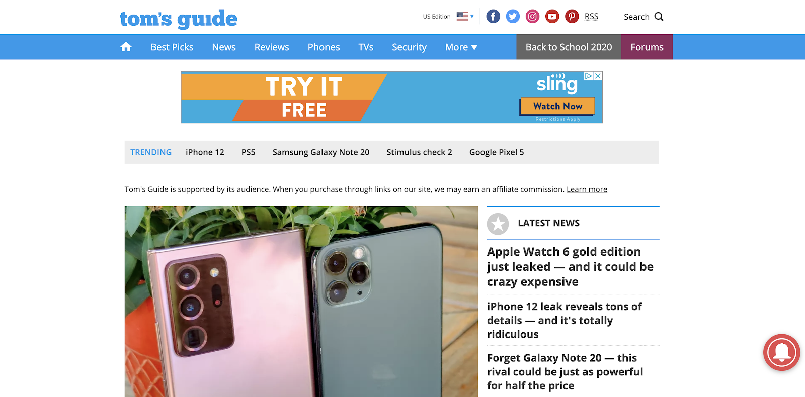The width and height of the screenshot is (805, 397).
Task: Click Watch Now on Sling ad
Action: (x=557, y=106)
